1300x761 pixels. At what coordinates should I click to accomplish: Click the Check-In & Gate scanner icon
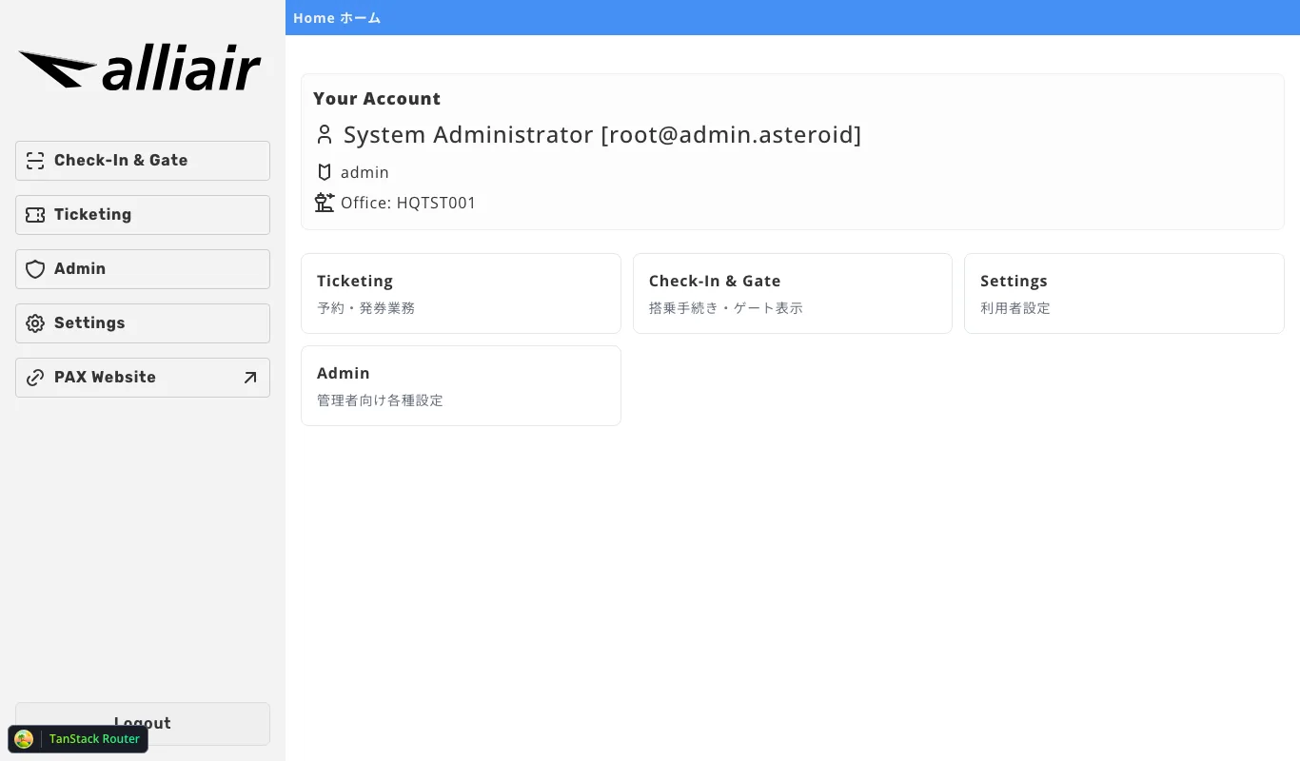35,161
